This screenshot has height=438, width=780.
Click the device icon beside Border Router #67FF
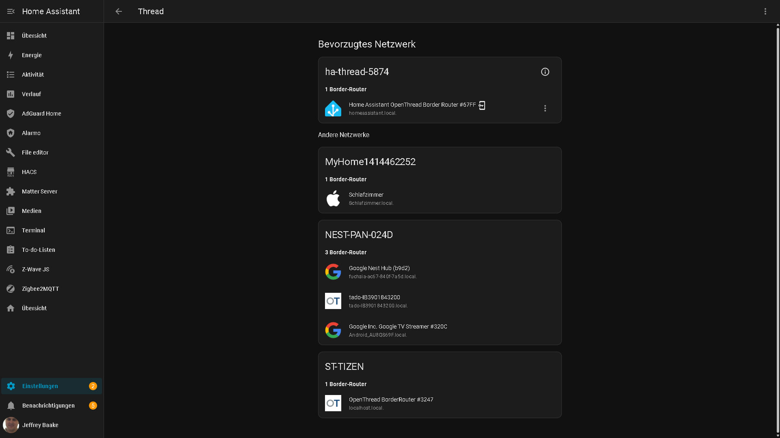pos(482,105)
